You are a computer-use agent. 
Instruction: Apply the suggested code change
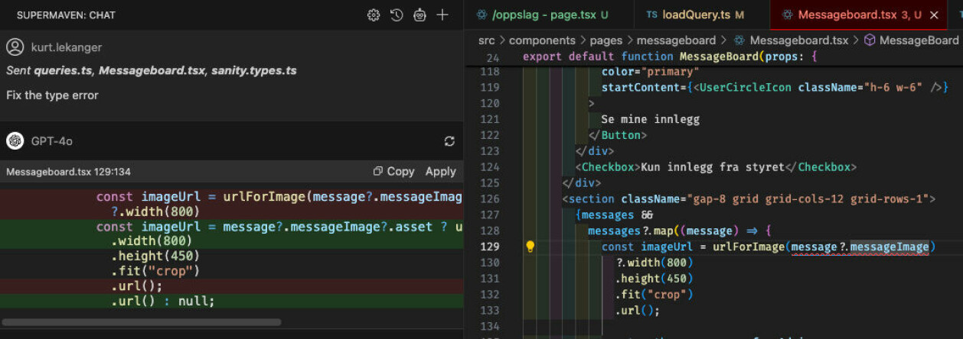[441, 172]
